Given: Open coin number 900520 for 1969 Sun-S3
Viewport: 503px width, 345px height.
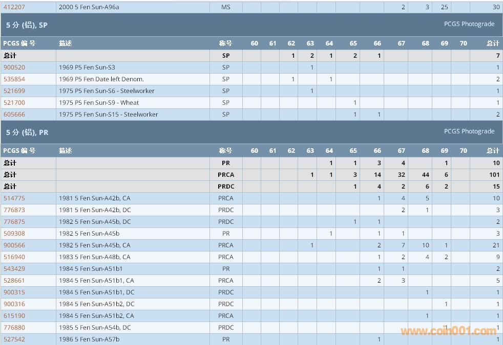Looking at the screenshot, I should 14,67.
